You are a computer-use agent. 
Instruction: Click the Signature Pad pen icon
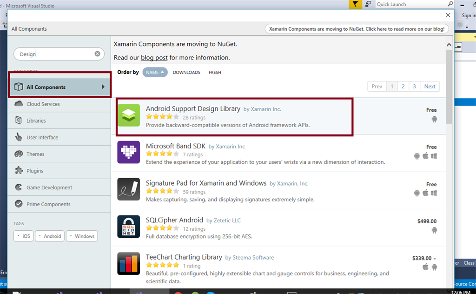click(129, 189)
